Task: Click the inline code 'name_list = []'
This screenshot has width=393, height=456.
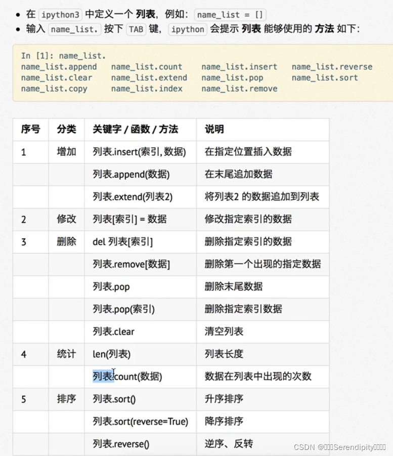Action: tap(230, 15)
